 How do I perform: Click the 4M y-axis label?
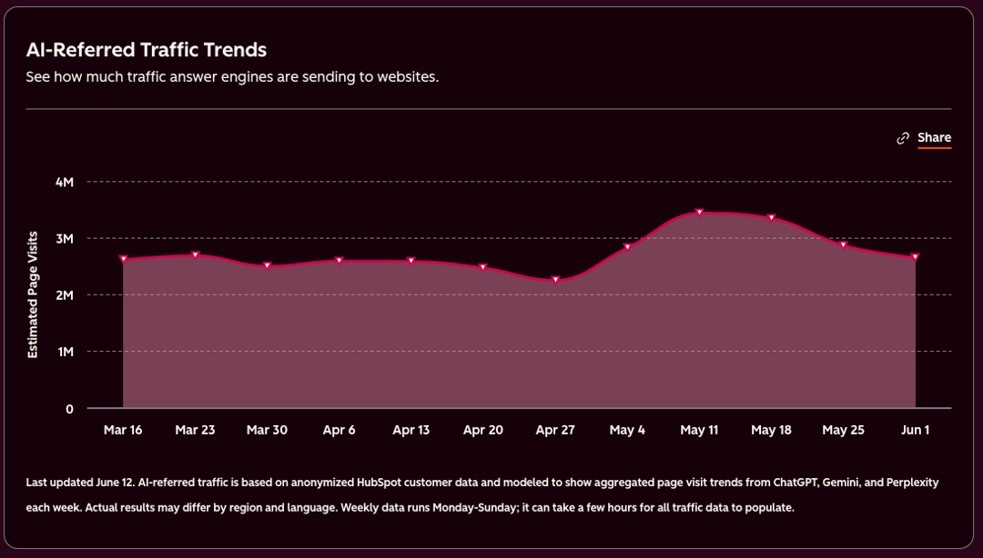(65, 183)
